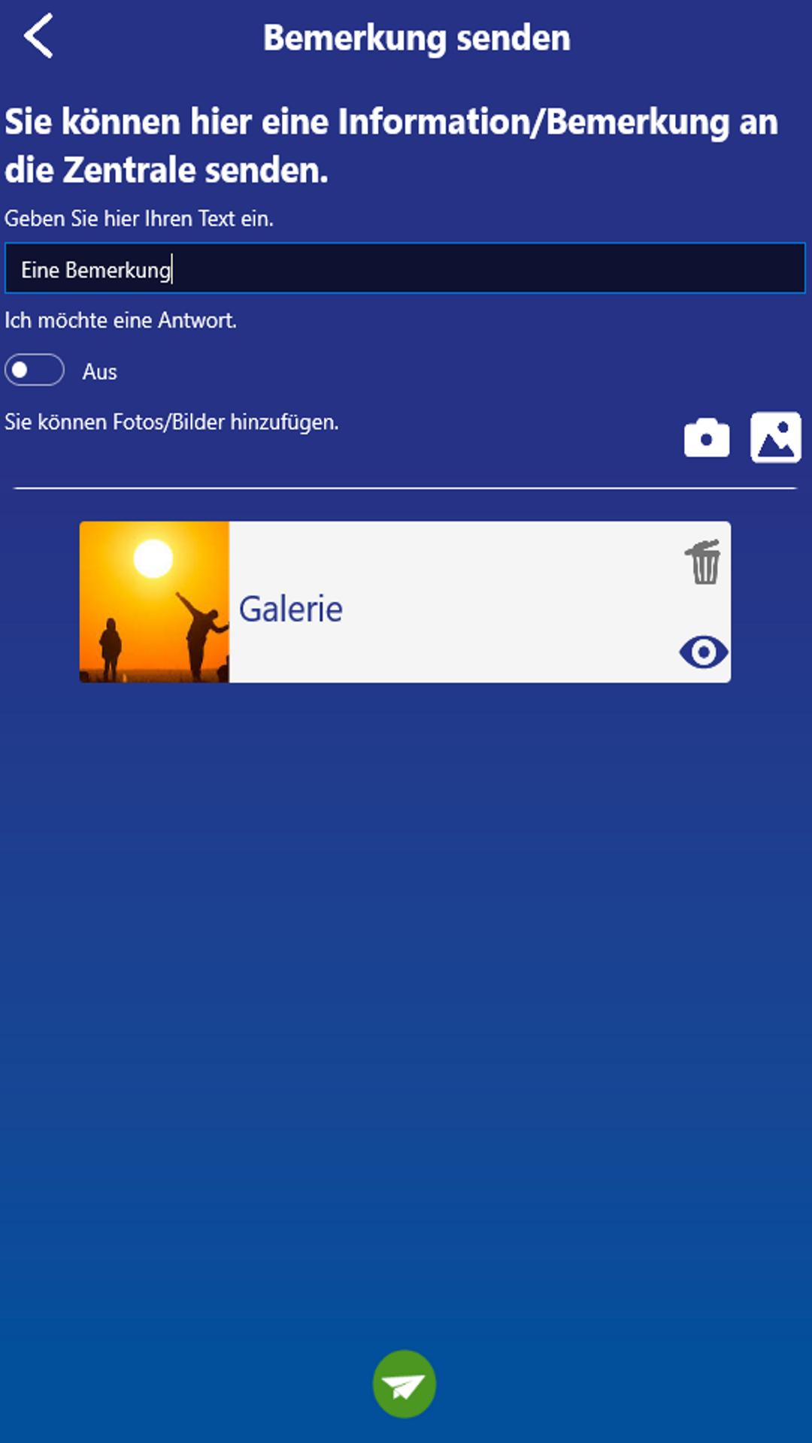Open the camera to take a photo
Image resolution: width=812 pixels, height=1443 pixels.
(707, 437)
